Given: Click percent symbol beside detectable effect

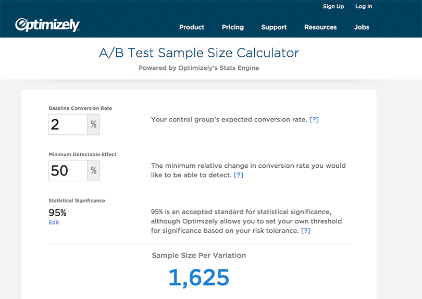Looking at the screenshot, I should [x=93, y=171].
